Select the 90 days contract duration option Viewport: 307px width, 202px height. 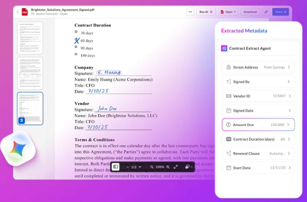(76, 47)
